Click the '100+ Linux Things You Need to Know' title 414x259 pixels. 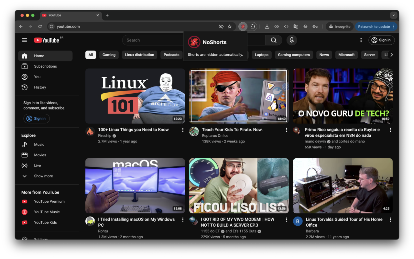[133, 129]
